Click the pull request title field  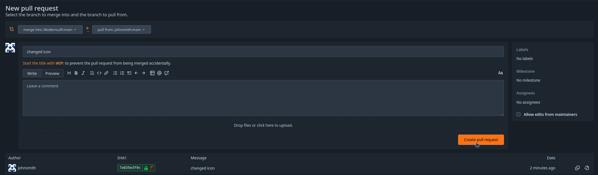pyautogui.click(x=263, y=52)
